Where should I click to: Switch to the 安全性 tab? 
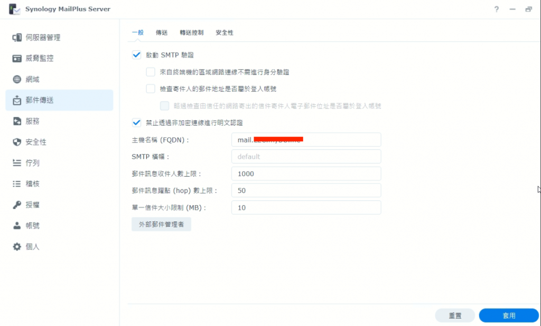pyautogui.click(x=225, y=33)
